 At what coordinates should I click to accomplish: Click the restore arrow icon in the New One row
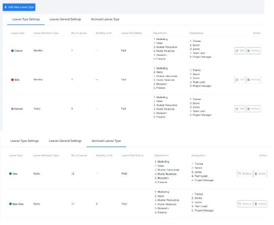pos(240,204)
